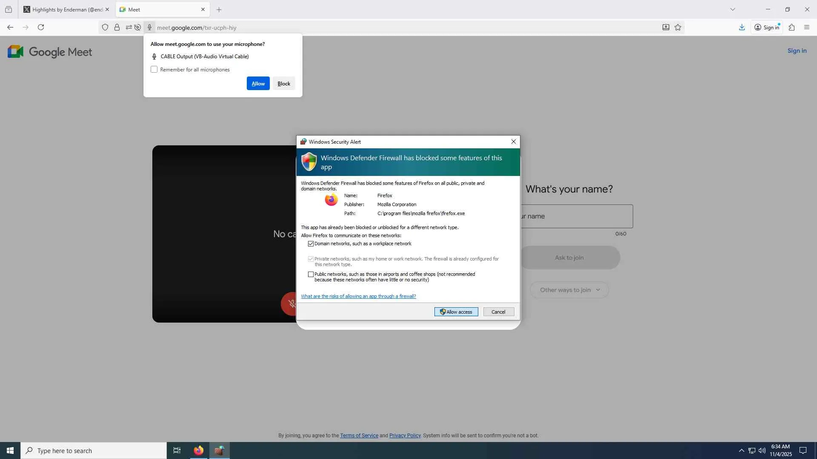The height and width of the screenshot is (459, 817).
Task: Reload the current page
Action: [41, 27]
